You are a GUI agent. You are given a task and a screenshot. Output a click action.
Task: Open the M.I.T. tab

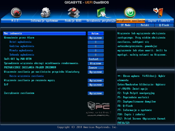15,21
